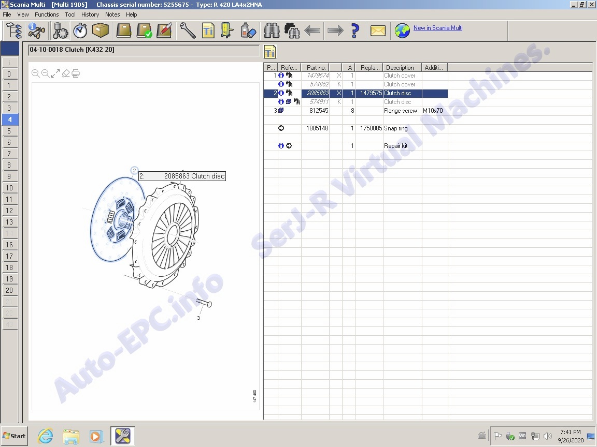Image resolution: width=597 pixels, height=447 pixels.
Task: Print the illustration
Action: pyautogui.click(x=76, y=73)
